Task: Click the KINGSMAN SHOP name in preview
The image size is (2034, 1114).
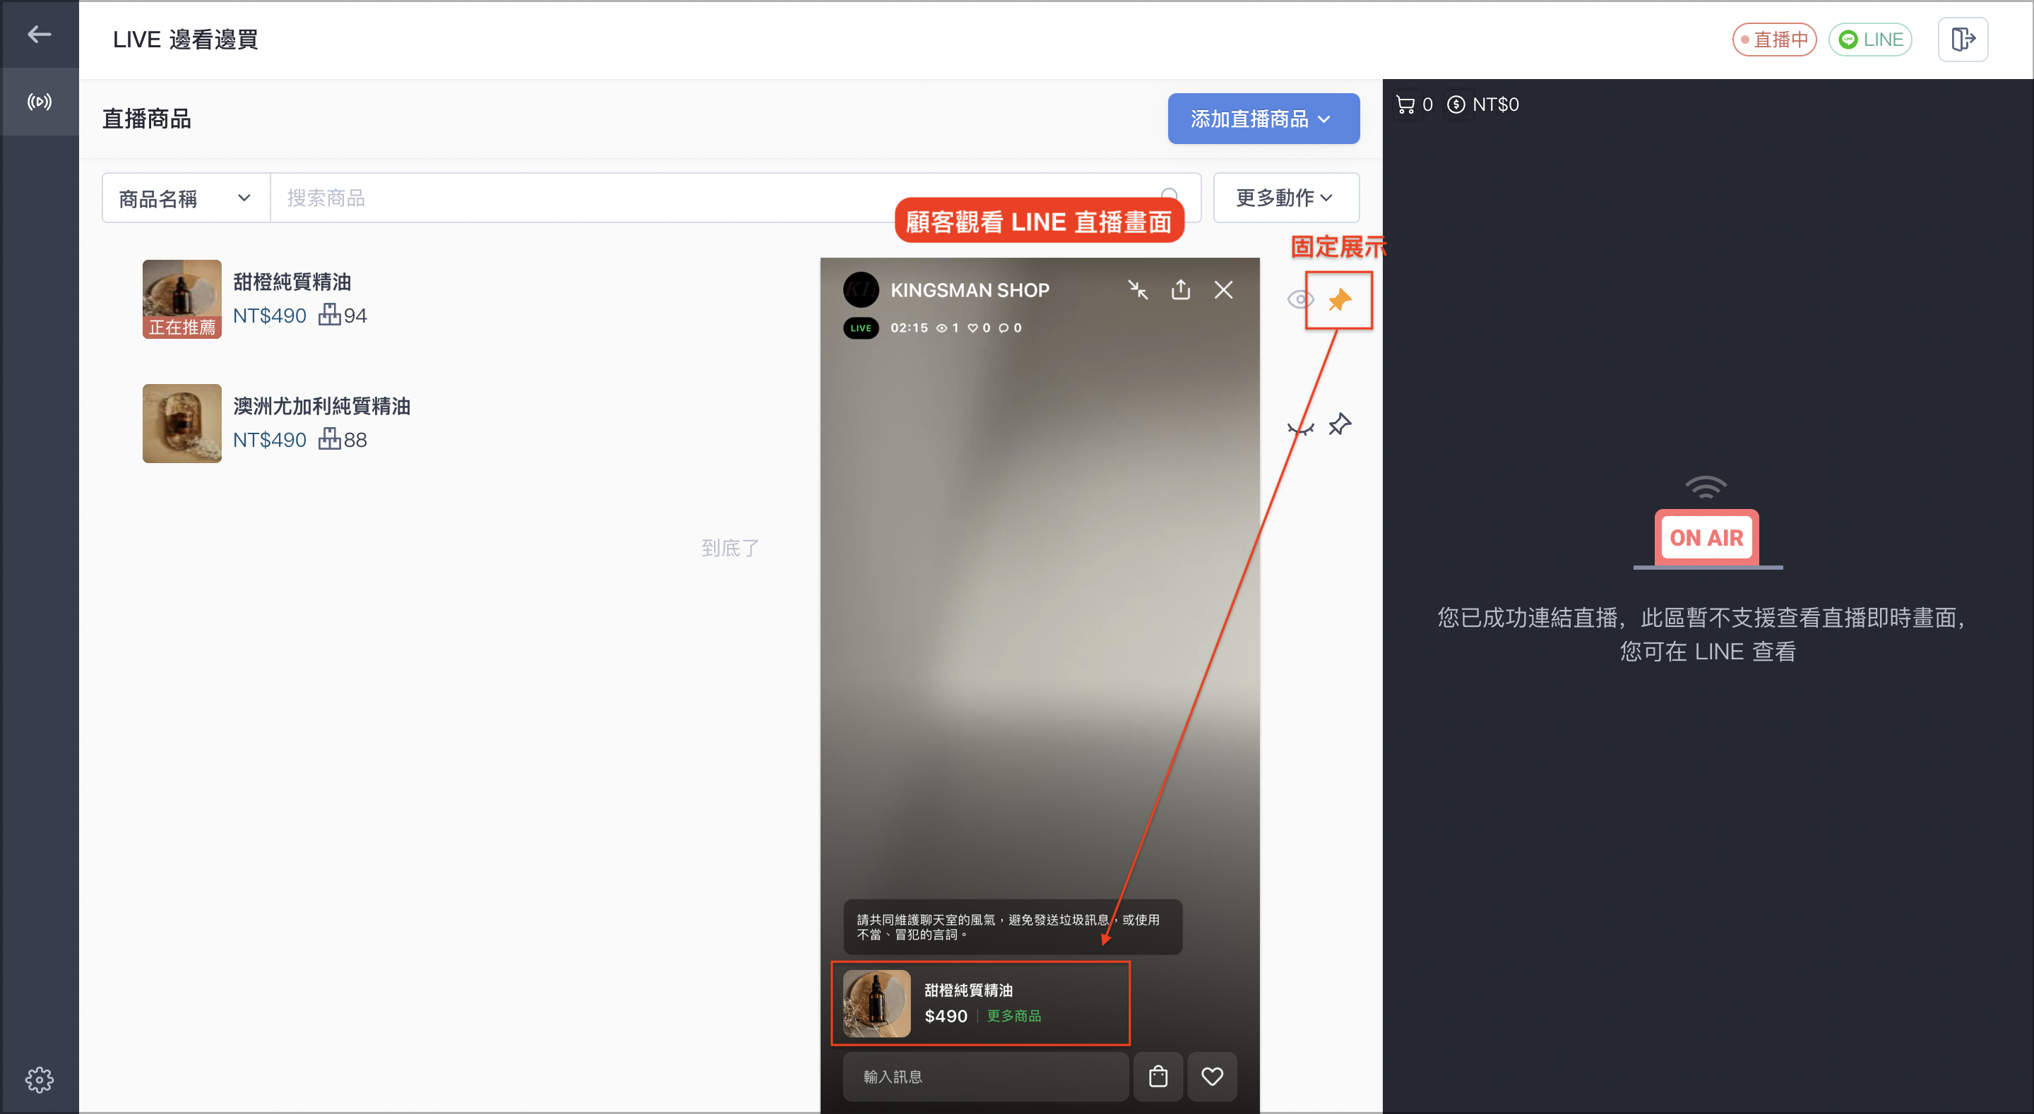Action: coord(970,289)
